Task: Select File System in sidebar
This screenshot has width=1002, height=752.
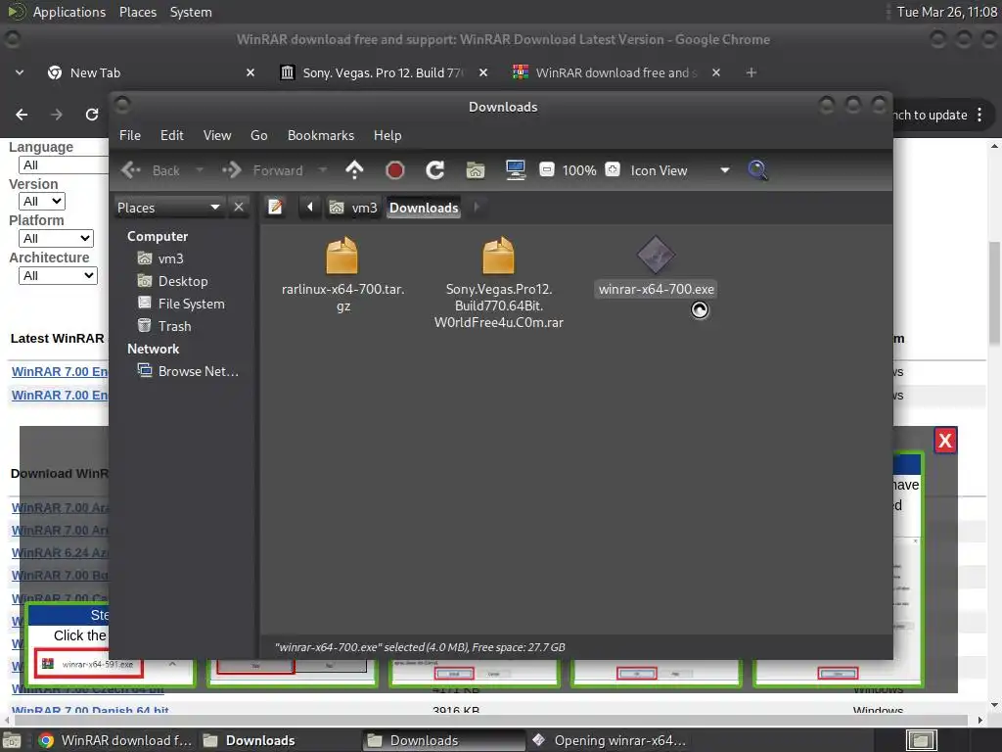Action: pos(181,304)
